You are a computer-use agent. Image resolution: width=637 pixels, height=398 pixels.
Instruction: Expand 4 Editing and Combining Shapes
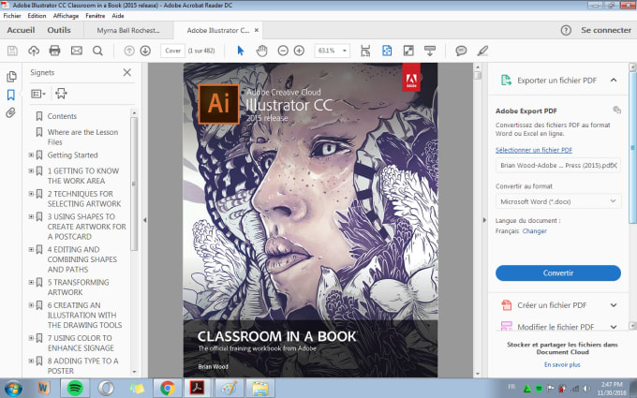click(31, 249)
